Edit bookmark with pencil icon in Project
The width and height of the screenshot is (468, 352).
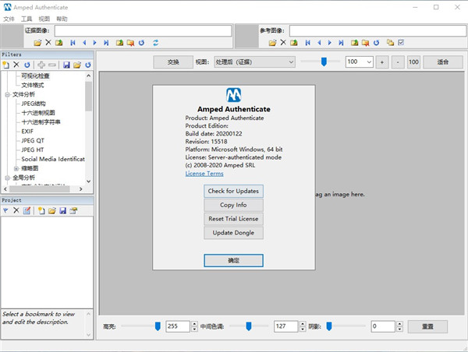tap(27, 210)
